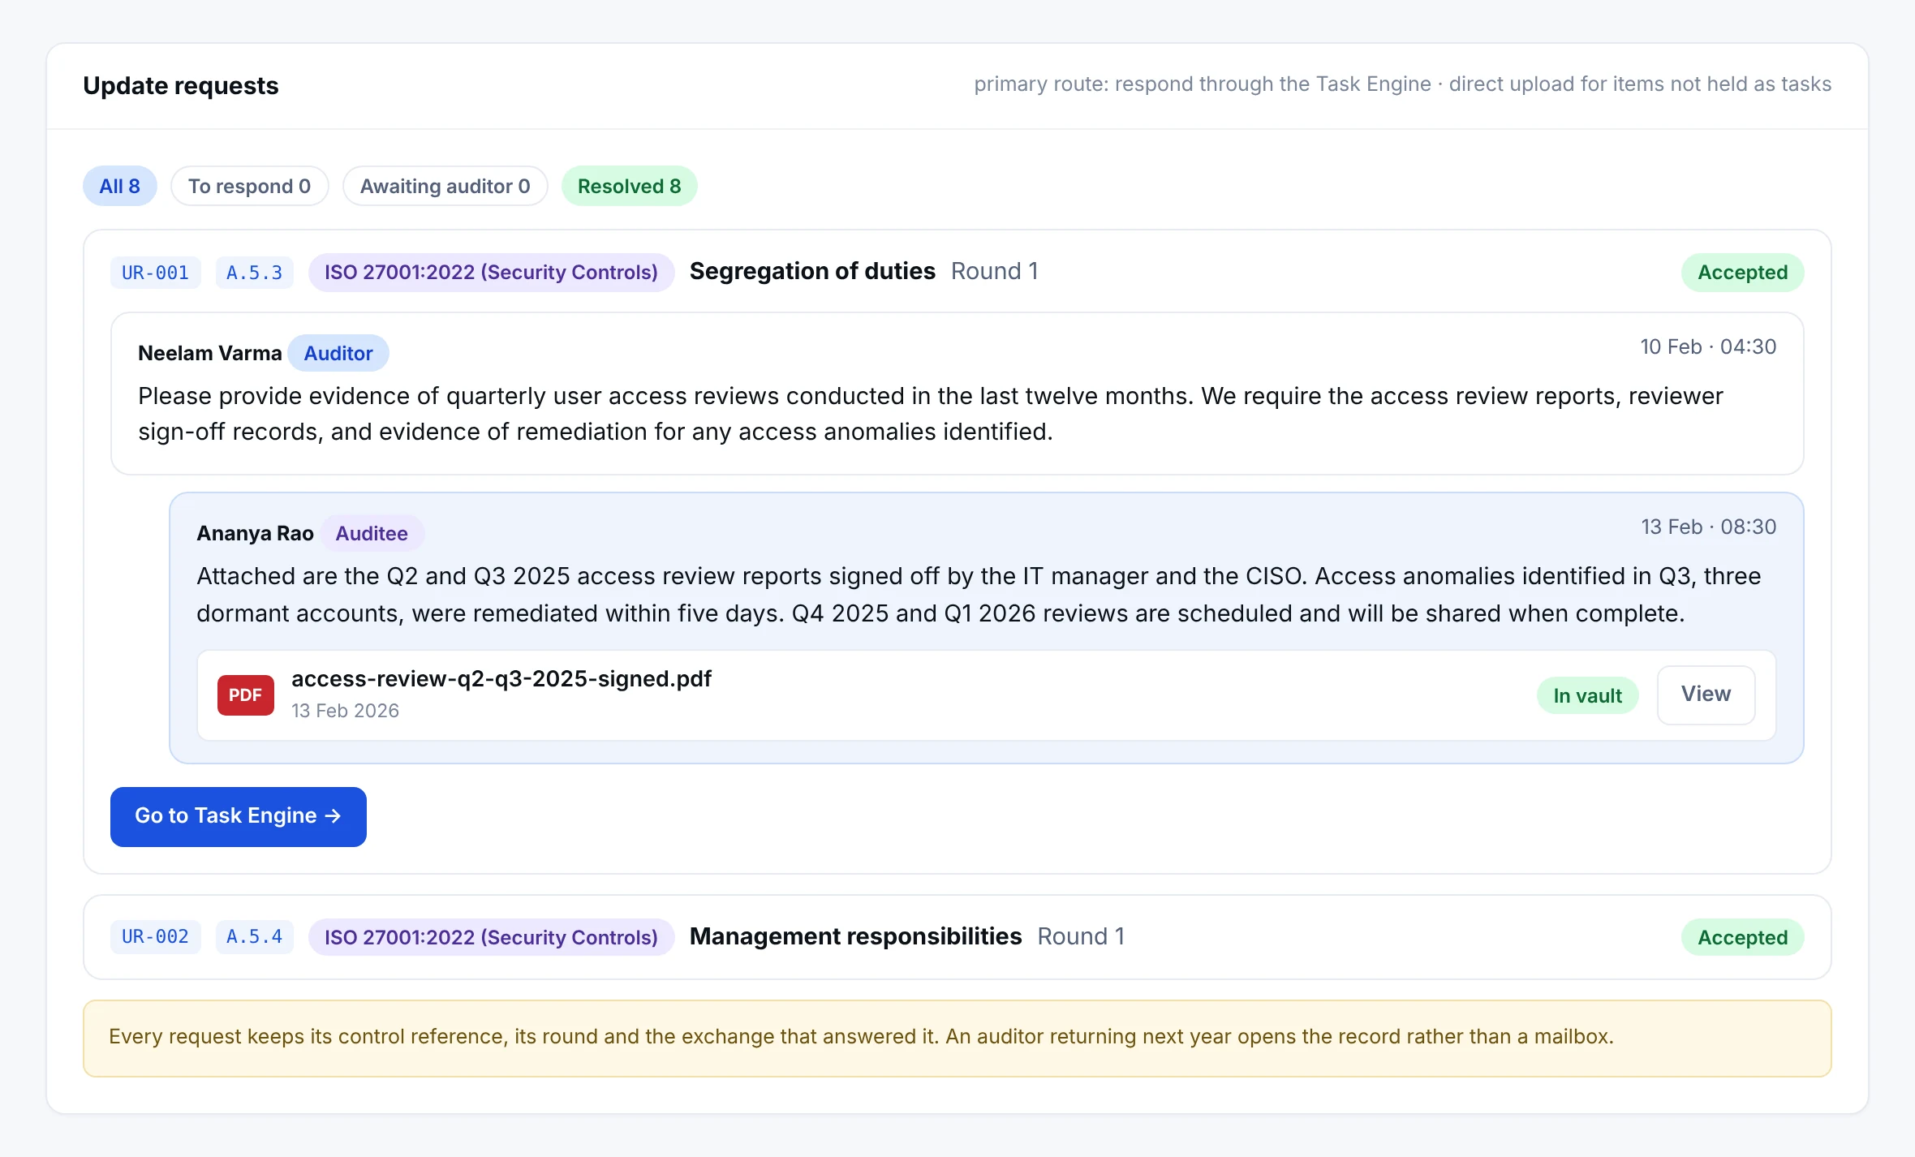
Task: Click the Accepted badge for Management responsibilities
Action: coord(1742,937)
